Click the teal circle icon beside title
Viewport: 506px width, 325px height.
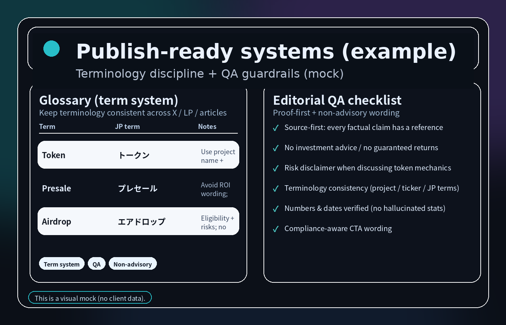[51, 48]
